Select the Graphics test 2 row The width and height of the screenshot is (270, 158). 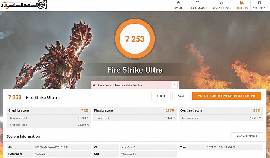coord(49,125)
